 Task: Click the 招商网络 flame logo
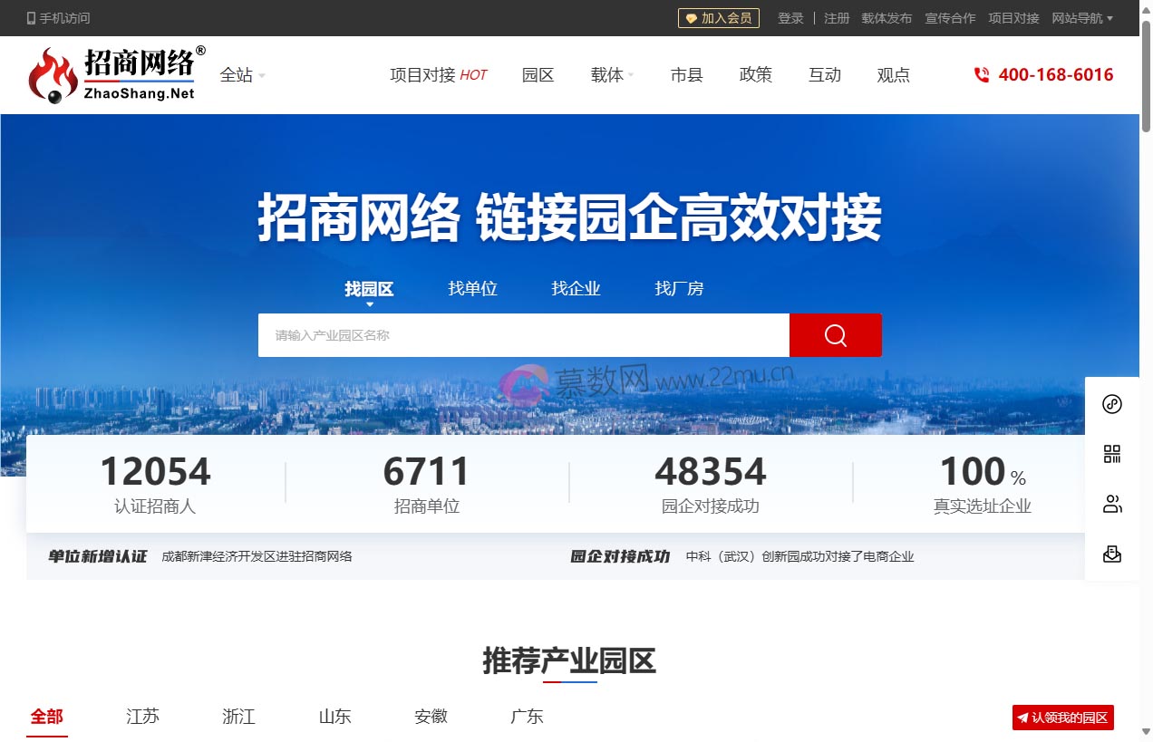54,72
